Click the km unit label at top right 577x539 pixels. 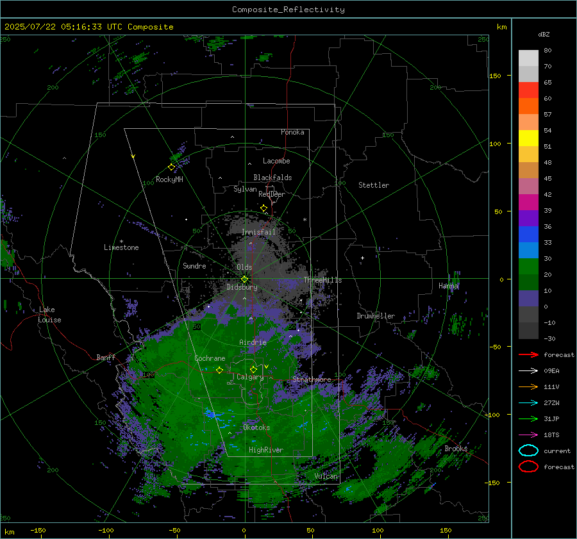(x=501, y=27)
